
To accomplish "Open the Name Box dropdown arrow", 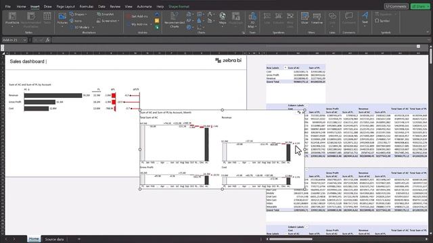I will pyautogui.click(x=24, y=40).
